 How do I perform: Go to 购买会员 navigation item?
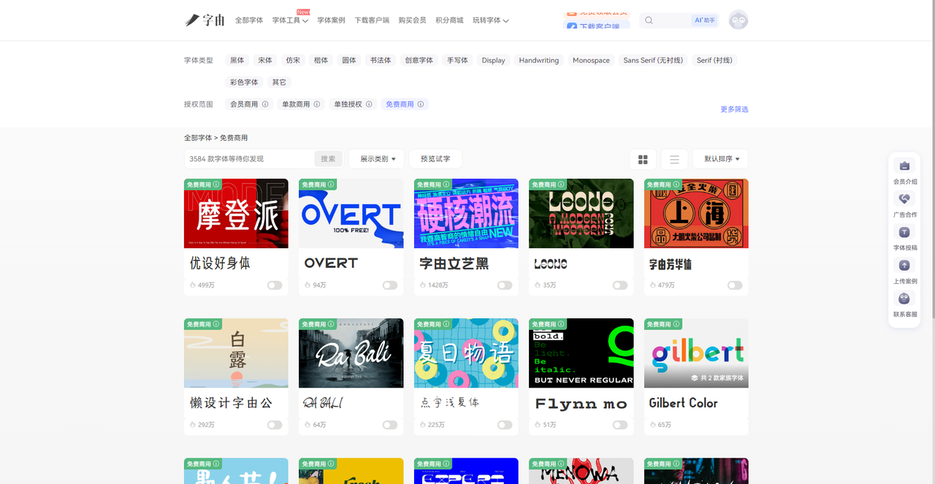click(x=412, y=20)
